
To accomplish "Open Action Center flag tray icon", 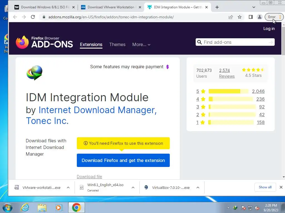I will [243, 208].
